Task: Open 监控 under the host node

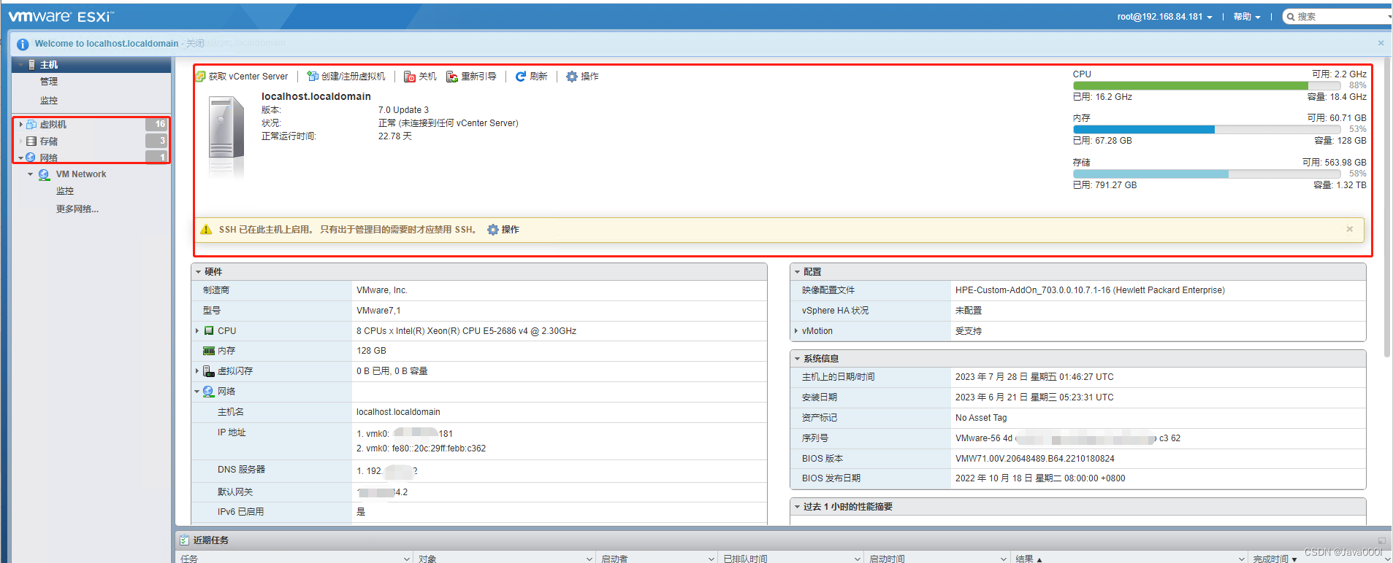Action: pos(49,101)
